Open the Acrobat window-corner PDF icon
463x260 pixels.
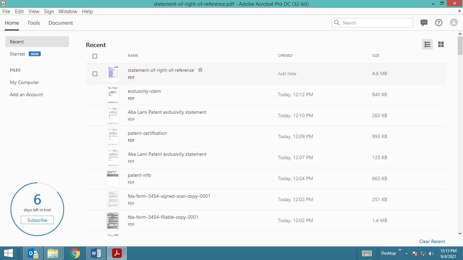coord(3,3)
